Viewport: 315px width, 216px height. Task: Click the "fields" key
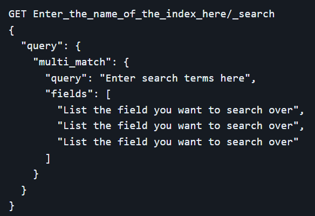coord(69,94)
